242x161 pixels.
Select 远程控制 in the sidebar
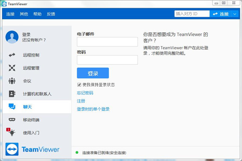tap(37, 55)
